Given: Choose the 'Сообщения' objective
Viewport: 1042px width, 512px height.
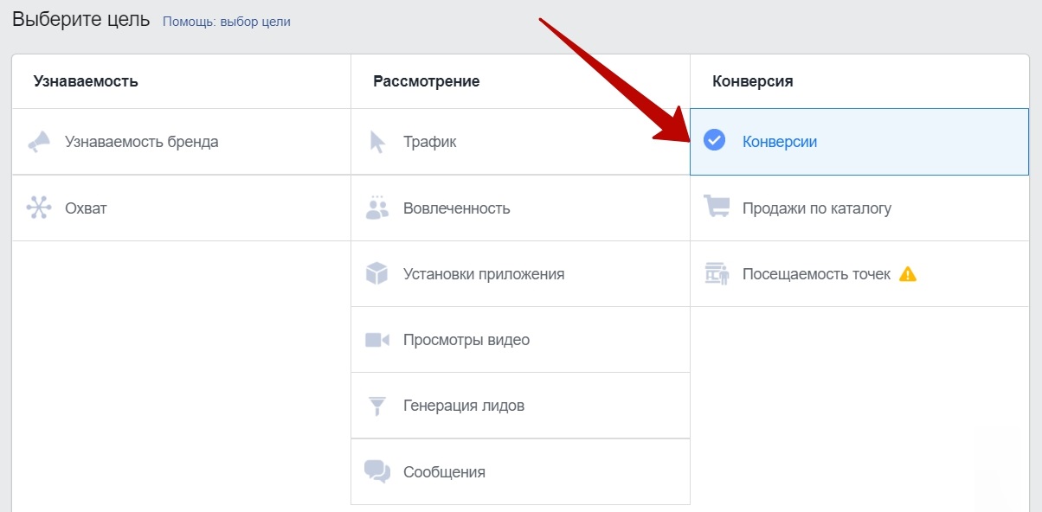Looking at the screenshot, I should [x=520, y=471].
